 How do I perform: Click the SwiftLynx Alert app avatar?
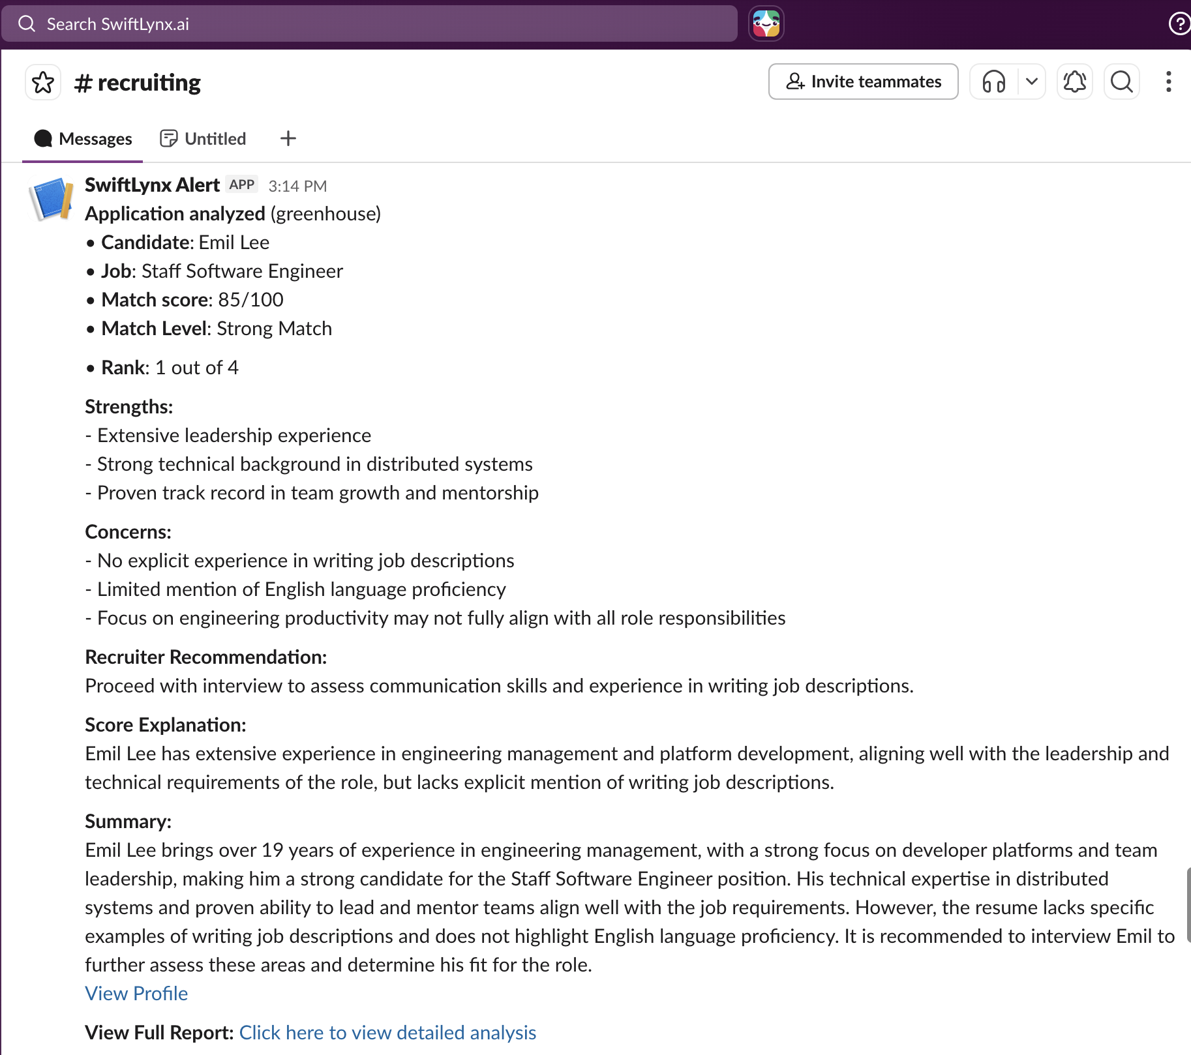point(51,199)
